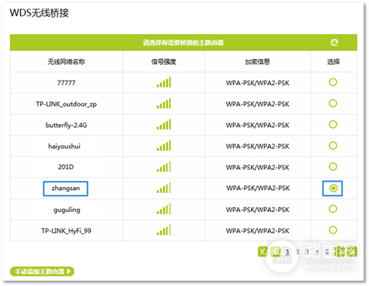The image size is (369, 286).
Task: Choose TP-LINK_outdoor_zp radio button
Action: tap(333, 103)
